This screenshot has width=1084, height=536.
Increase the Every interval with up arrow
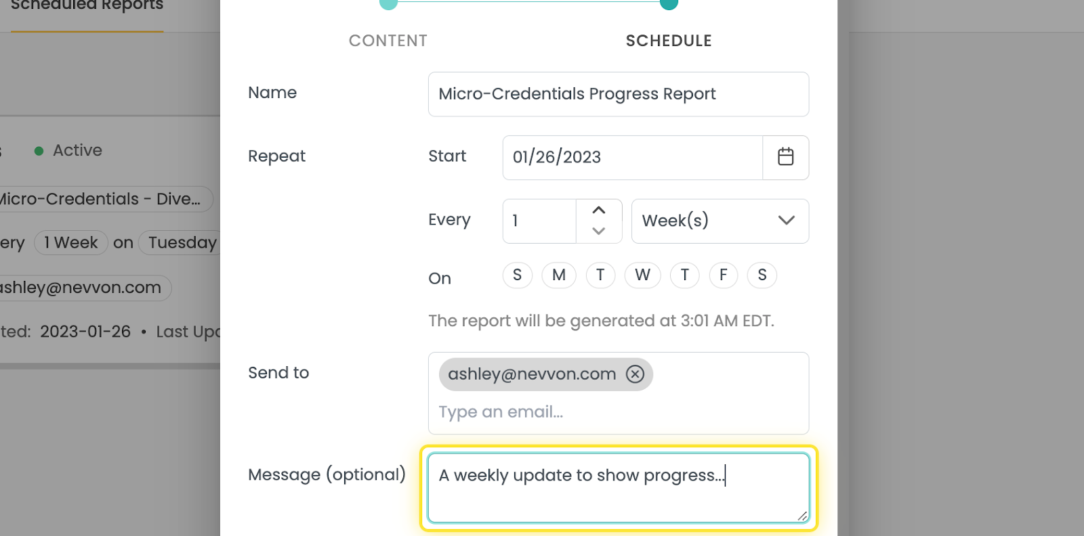[x=599, y=210]
